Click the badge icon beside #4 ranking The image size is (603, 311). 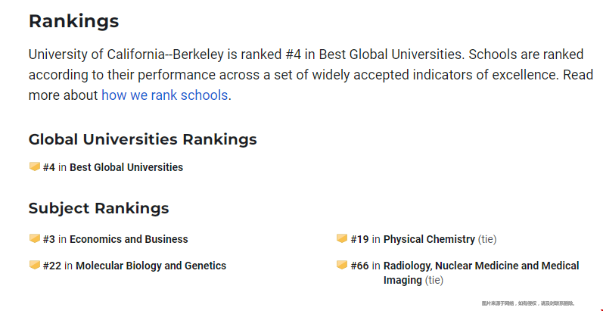click(34, 166)
